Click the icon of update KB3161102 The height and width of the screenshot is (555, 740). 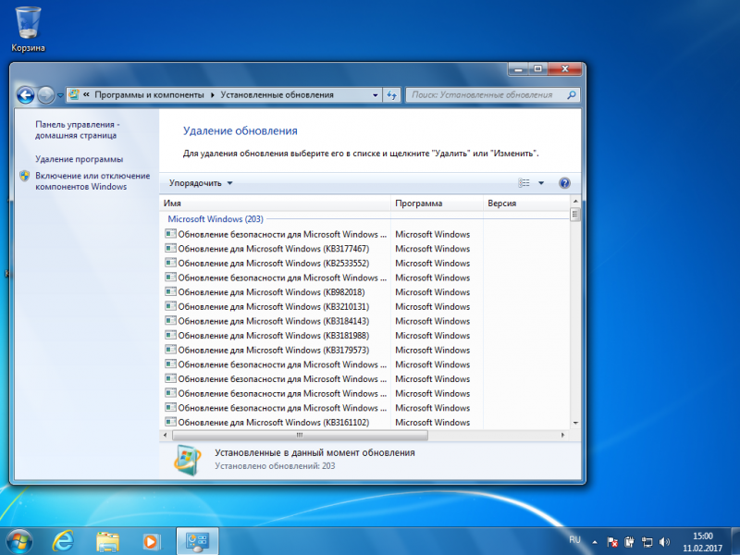point(170,422)
